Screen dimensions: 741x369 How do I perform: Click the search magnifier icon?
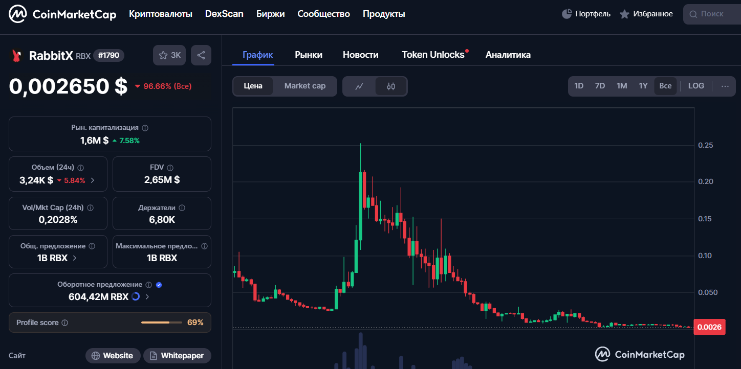click(693, 14)
